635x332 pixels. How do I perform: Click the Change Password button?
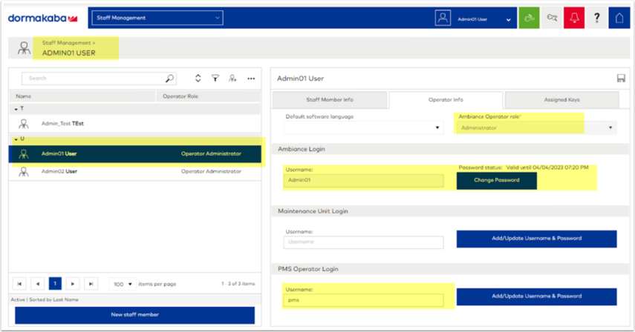point(496,180)
